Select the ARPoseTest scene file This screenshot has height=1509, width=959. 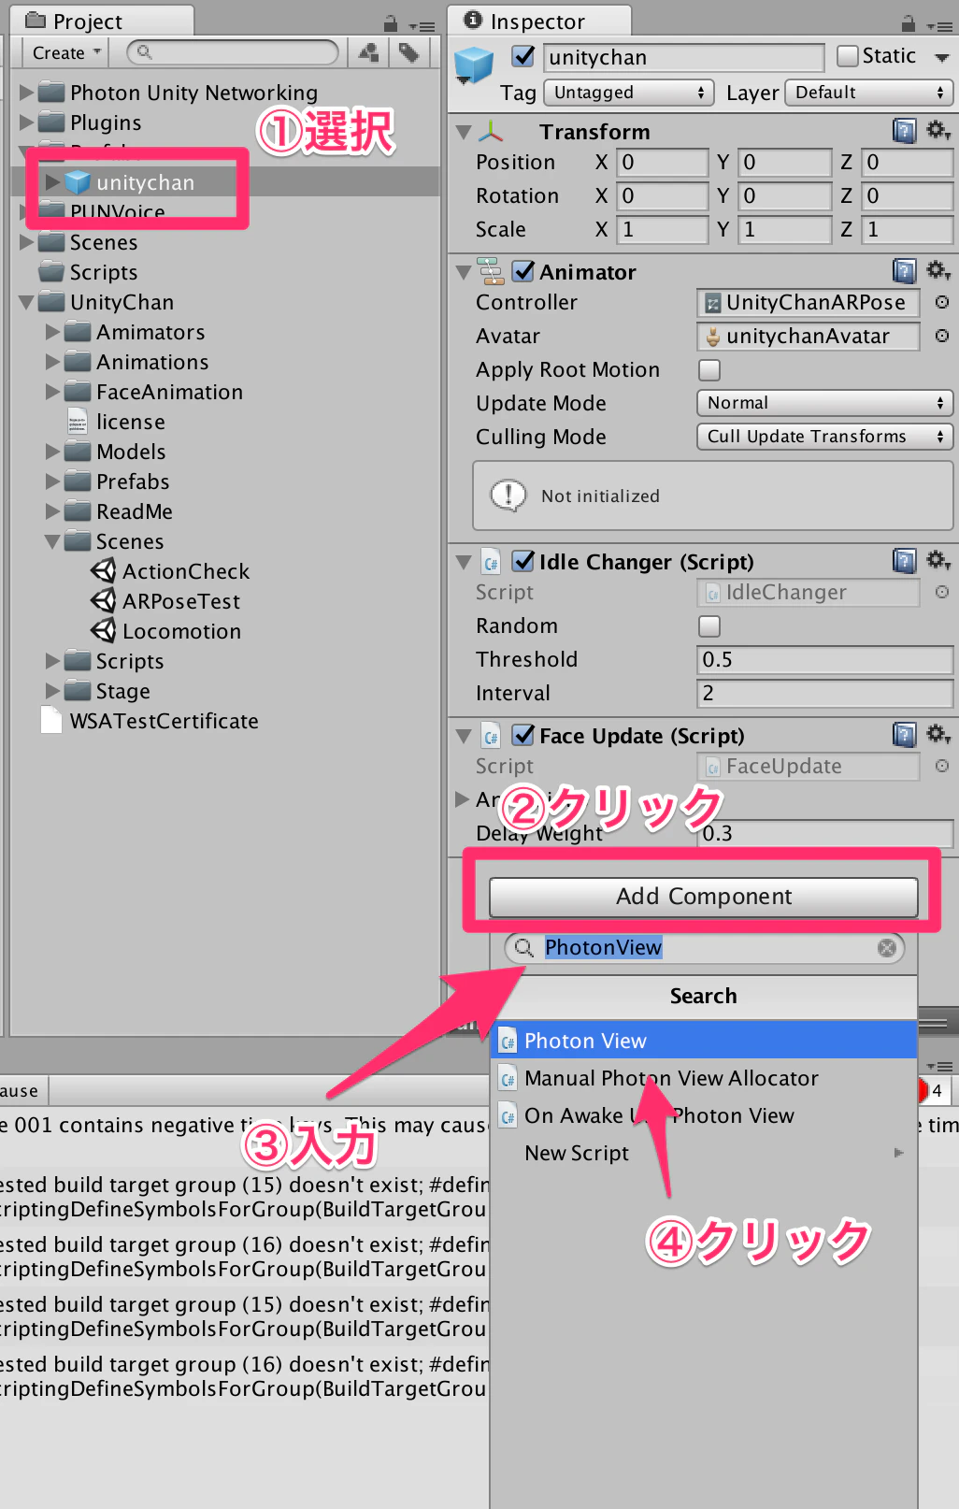[x=165, y=601]
